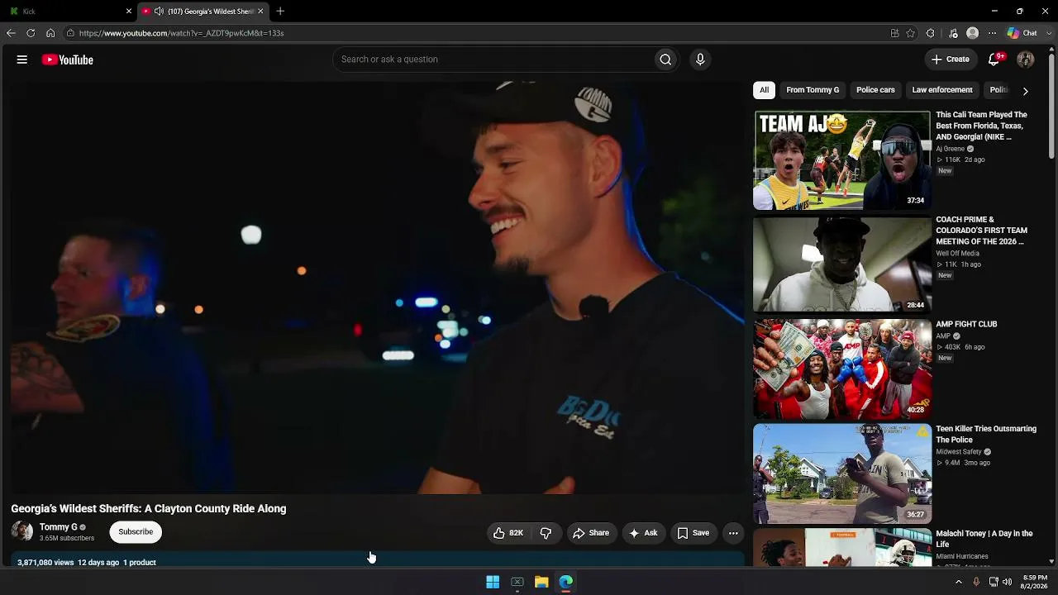Save the video to a playlist
Image resolution: width=1058 pixels, height=595 pixels.
[693, 533]
